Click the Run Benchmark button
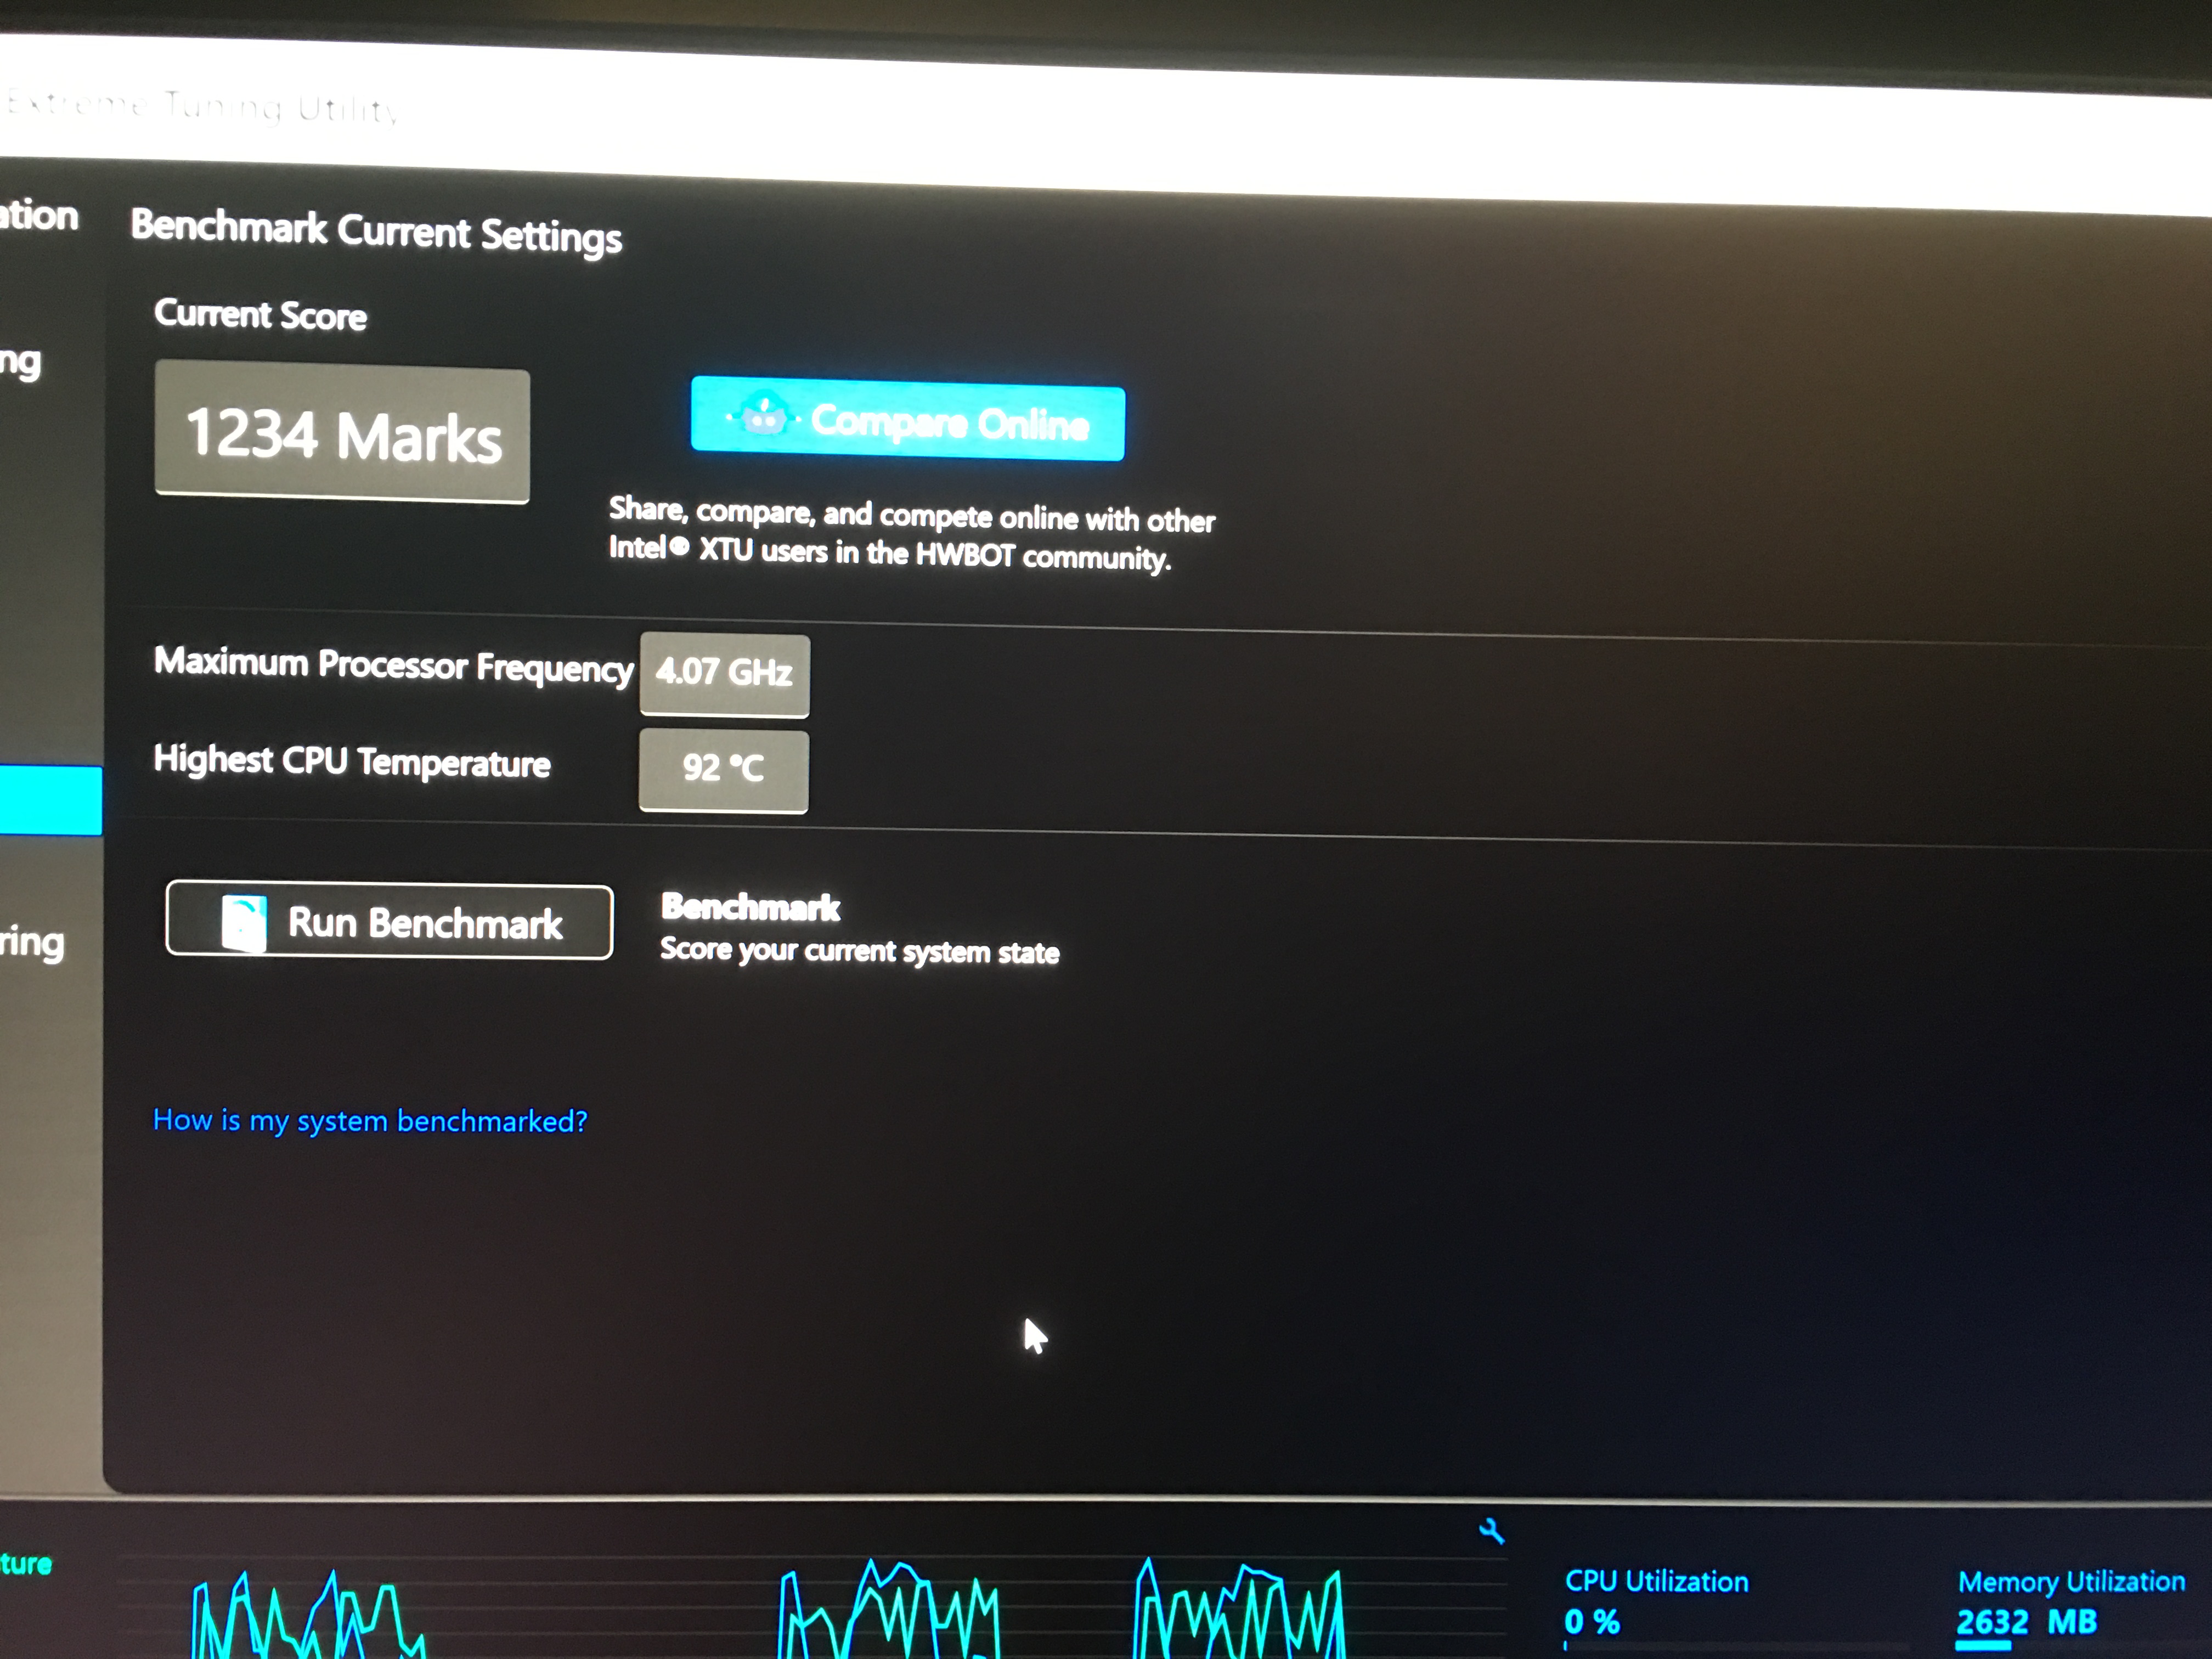 [x=389, y=919]
